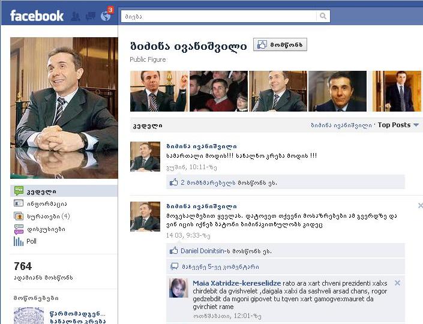Click the Top Posts filter label
Screen dimensions: 423x324
(394, 125)
